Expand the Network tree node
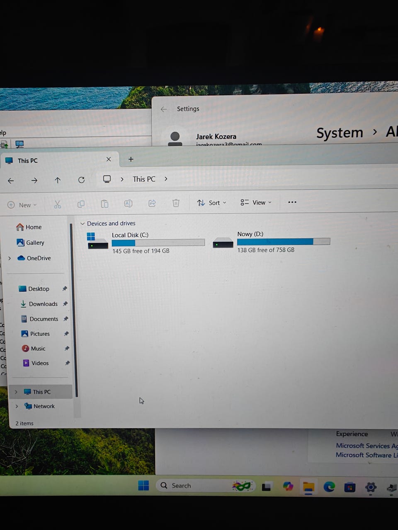398x530 pixels. coord(17,407)
